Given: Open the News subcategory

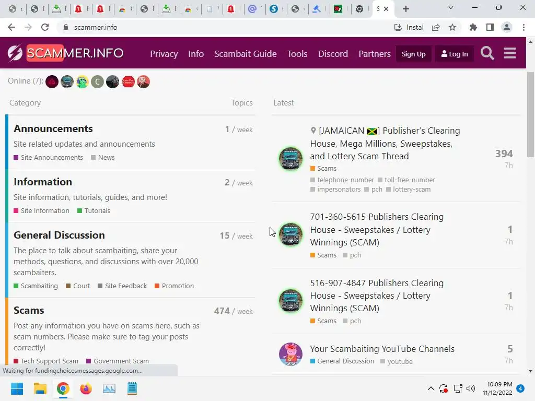Looking at the screenshot, I should coord(103,158).
